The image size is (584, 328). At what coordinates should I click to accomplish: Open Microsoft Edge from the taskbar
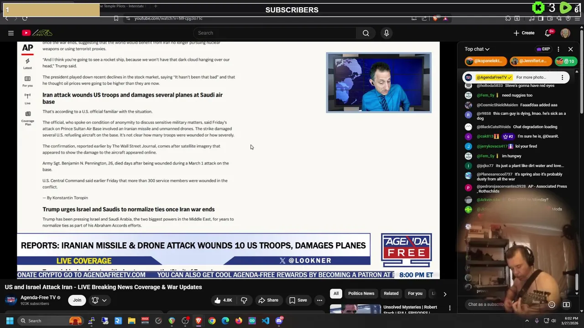click(225, 321)
